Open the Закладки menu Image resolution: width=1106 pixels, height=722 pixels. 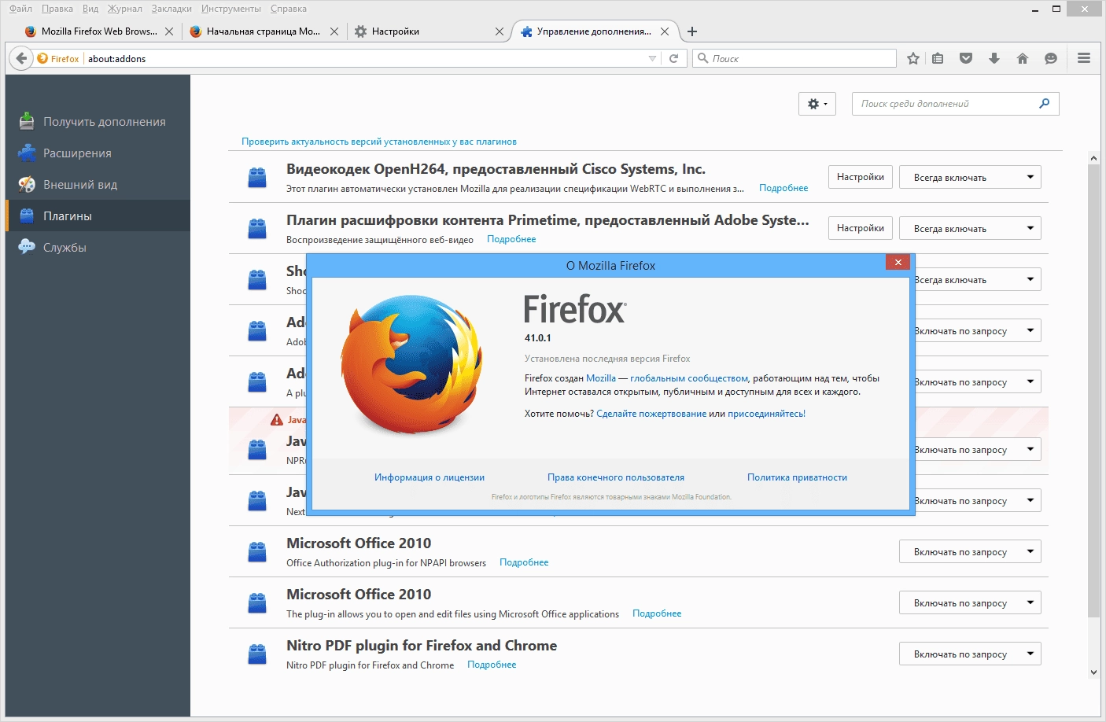point(171,9)
